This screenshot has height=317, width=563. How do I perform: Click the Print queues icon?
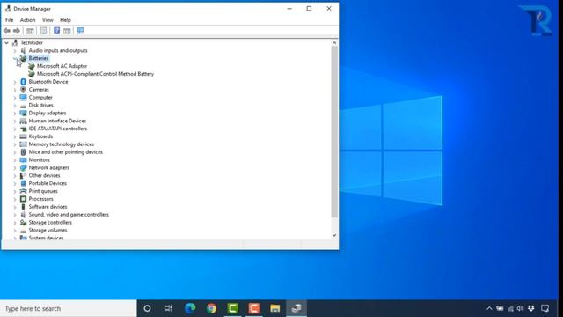pos(24,191)
